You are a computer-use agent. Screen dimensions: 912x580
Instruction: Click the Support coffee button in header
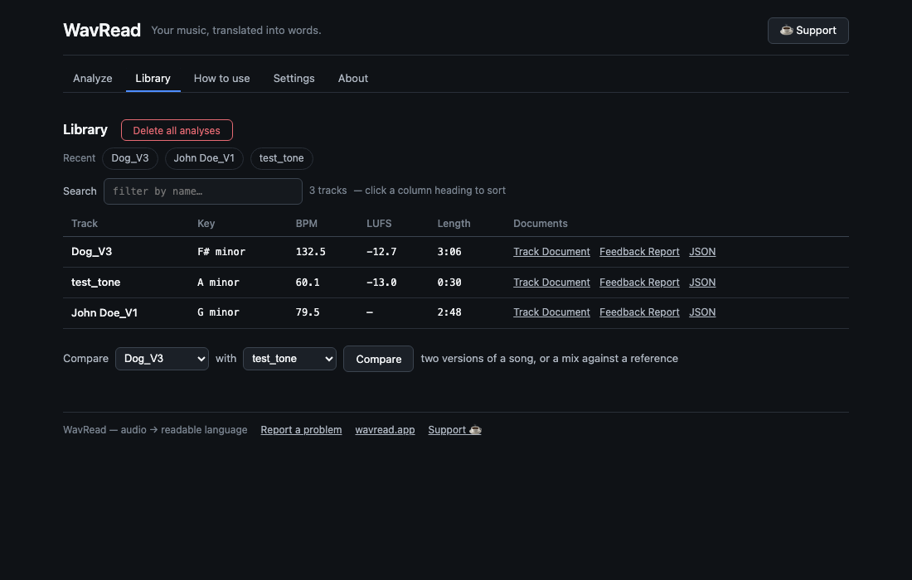click(x=808, y=31)
